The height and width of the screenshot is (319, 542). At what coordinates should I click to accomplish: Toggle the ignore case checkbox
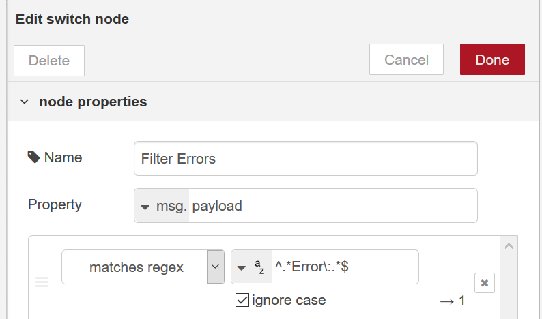click(242, 300)
